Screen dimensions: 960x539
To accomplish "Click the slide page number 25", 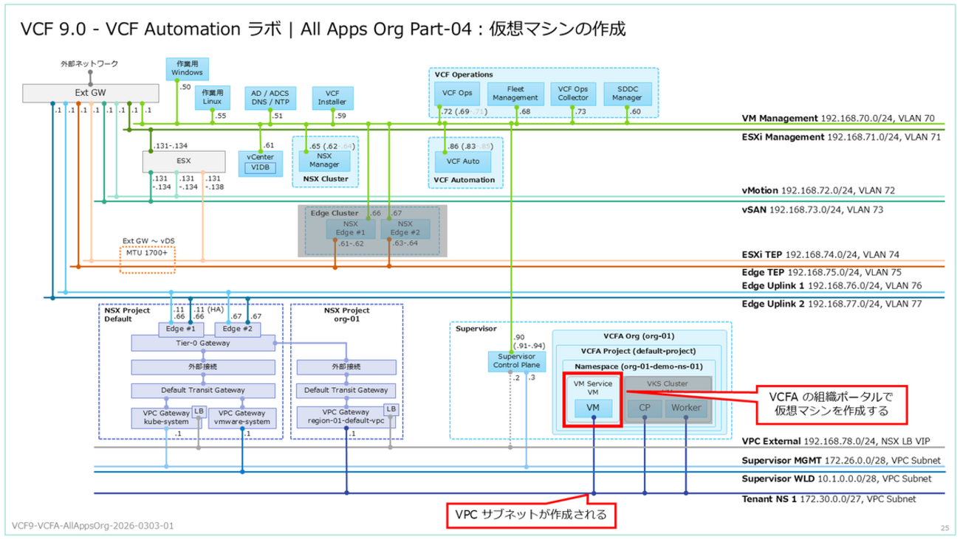I will click(x=944, y=528).
